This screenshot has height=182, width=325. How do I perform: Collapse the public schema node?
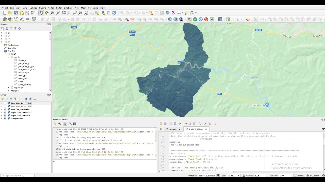coord(8,57)
